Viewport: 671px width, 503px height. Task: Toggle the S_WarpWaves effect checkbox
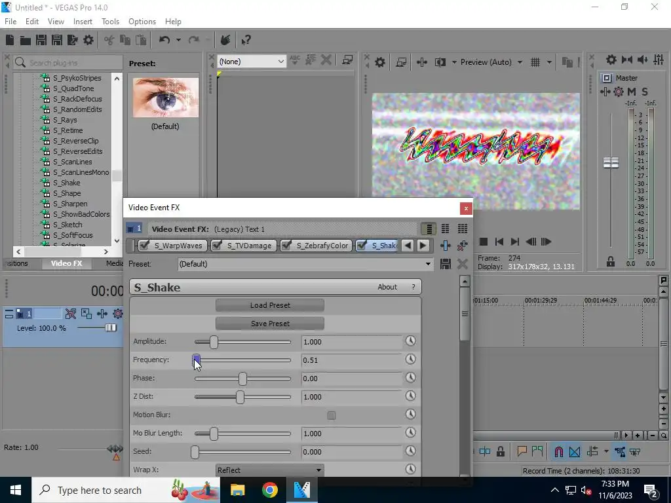(x=145, y=245)
